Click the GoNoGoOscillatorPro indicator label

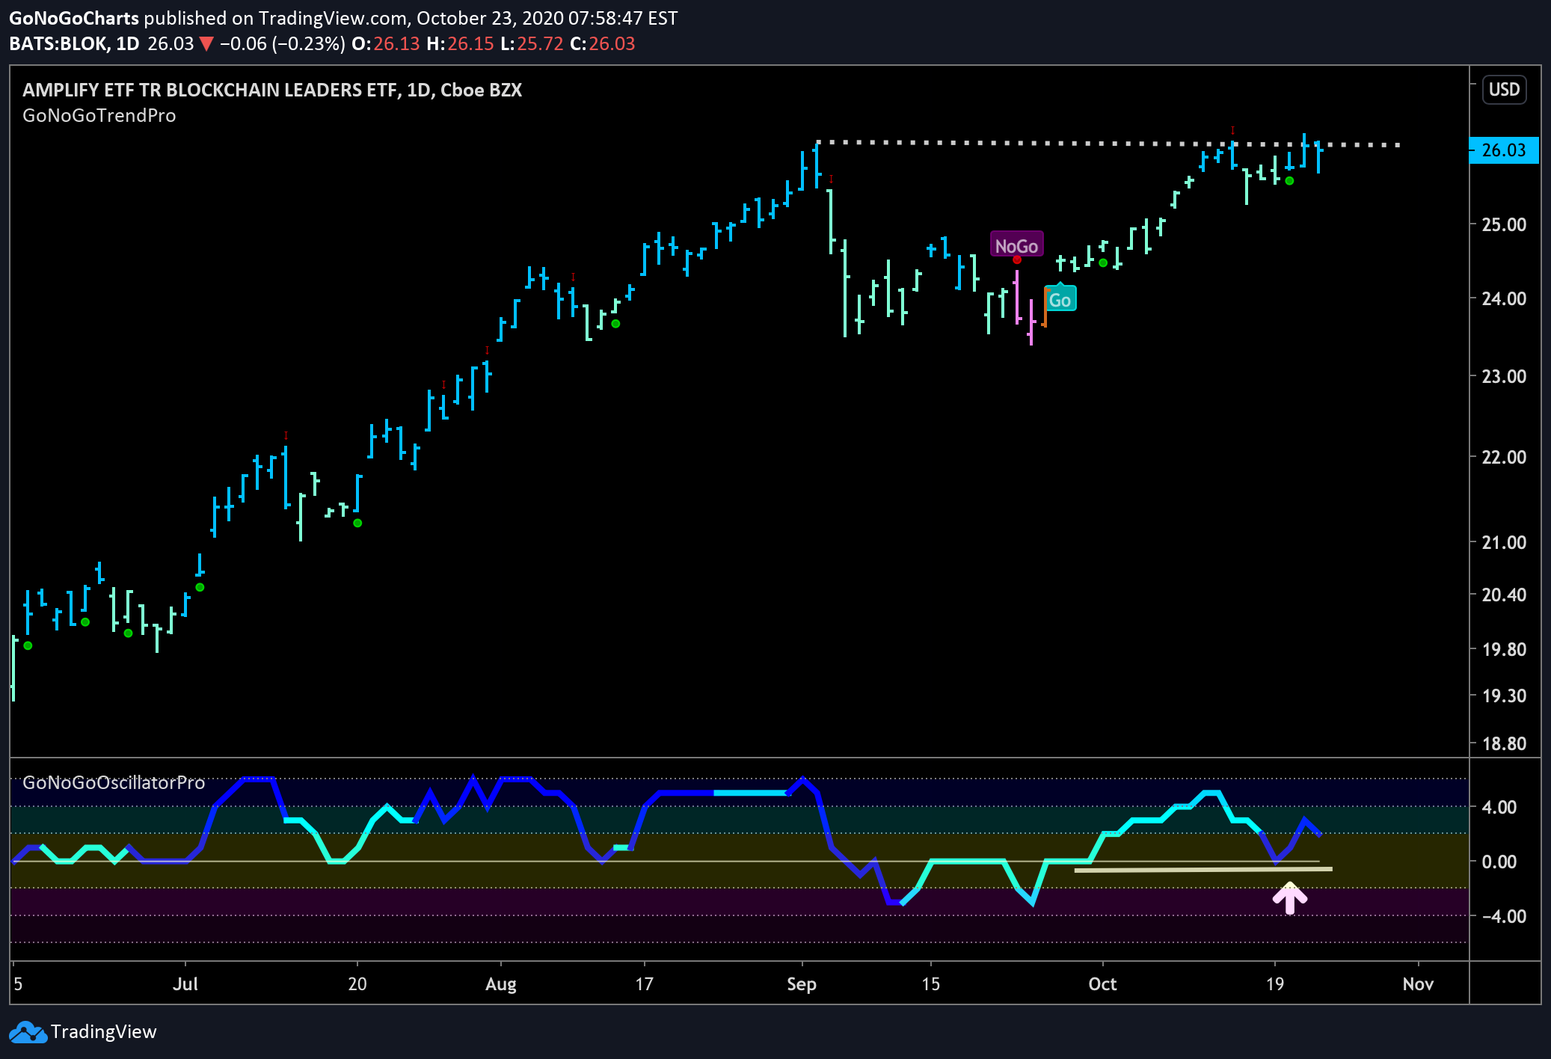114,783
